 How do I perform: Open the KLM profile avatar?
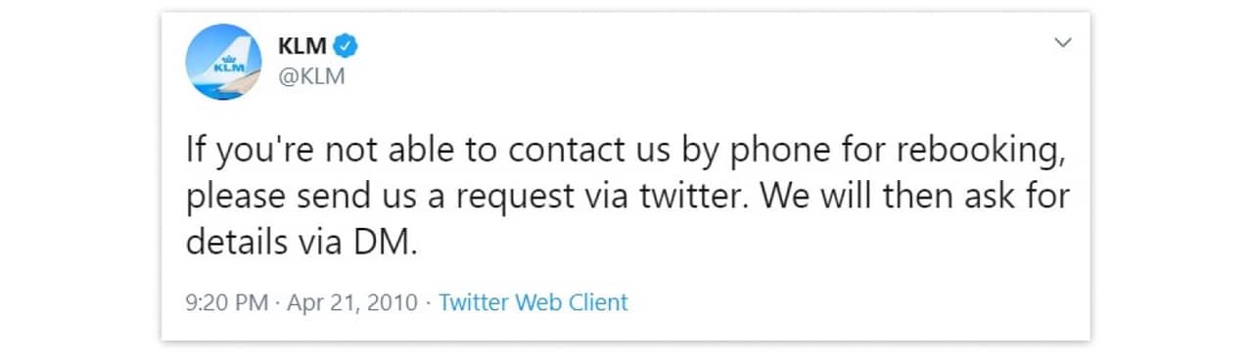[x=223, y=63]
